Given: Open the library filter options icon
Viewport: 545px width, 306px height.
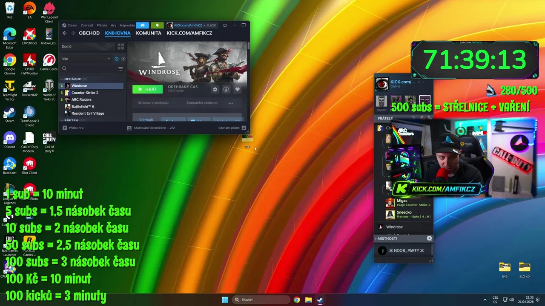Looking at the screenshot, I should point(120,68).
